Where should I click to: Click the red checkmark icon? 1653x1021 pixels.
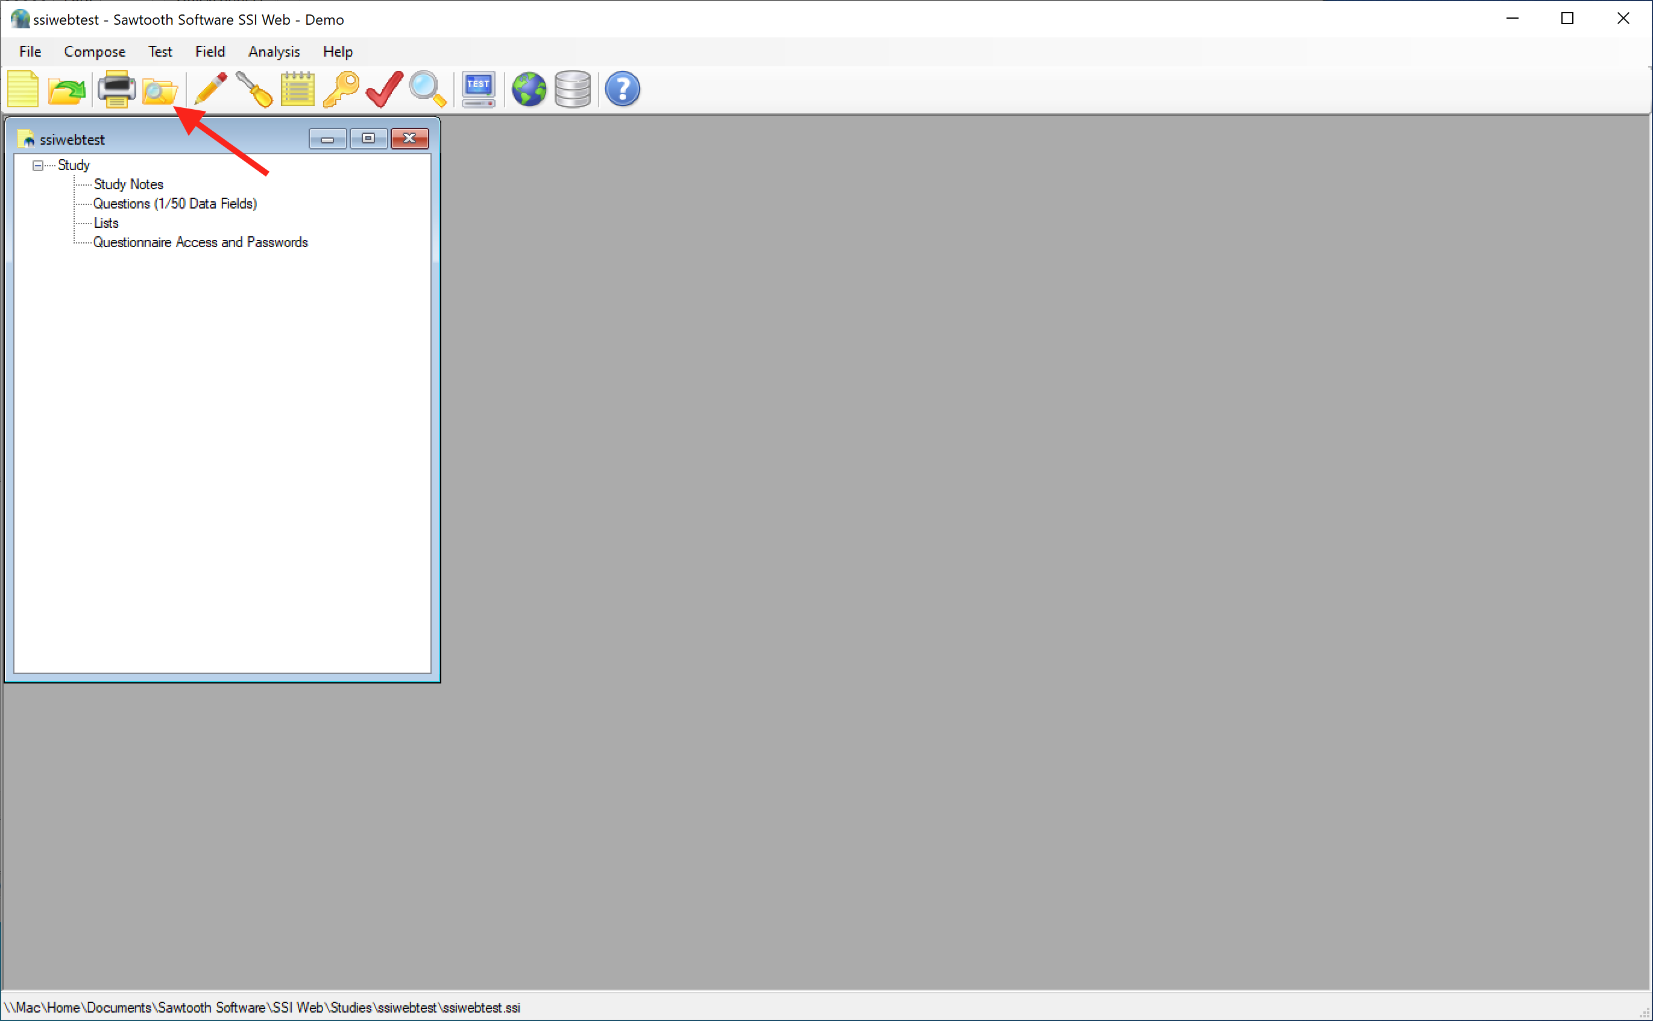[384, 89]
